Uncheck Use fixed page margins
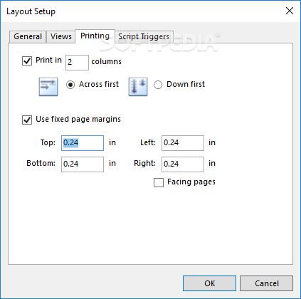Image resolution: width=301 pixels, height=299 pixels. [27, 120]
